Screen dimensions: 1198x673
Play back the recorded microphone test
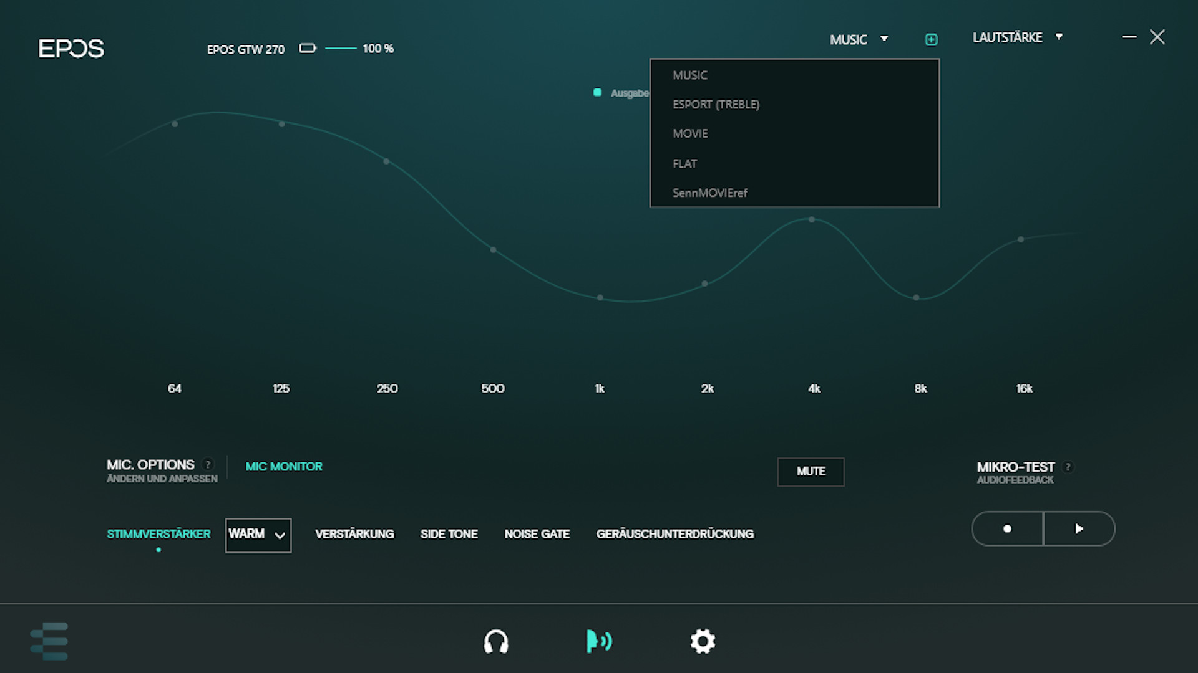pos(1079,529)
